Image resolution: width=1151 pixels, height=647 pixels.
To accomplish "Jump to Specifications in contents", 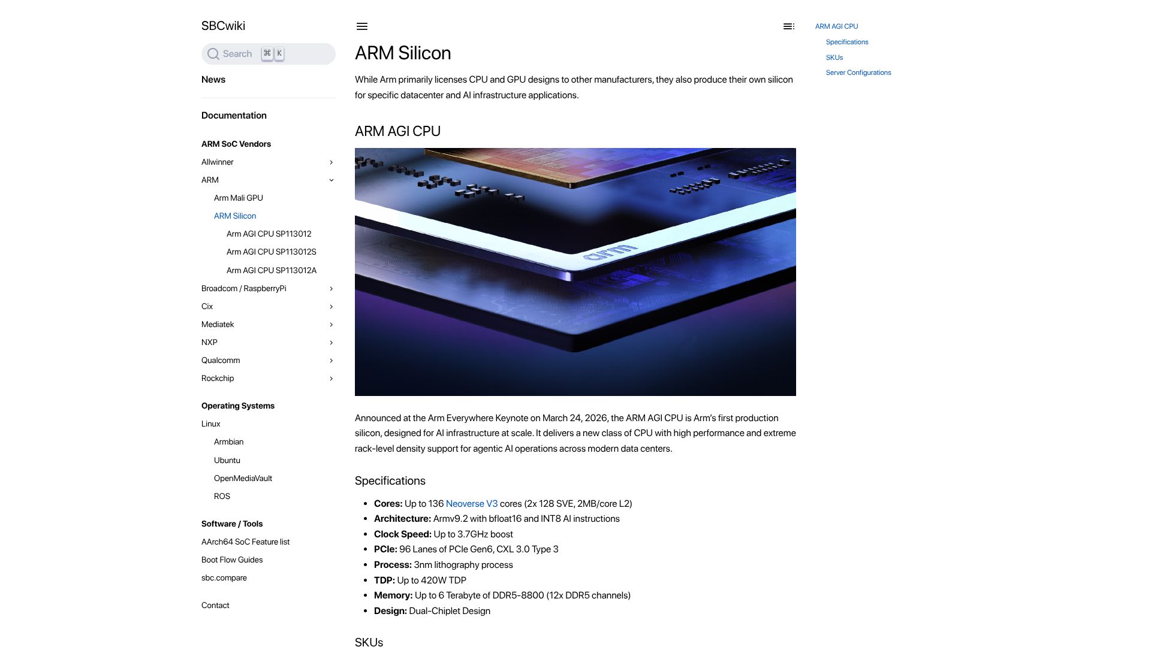I will pos(847,42).
